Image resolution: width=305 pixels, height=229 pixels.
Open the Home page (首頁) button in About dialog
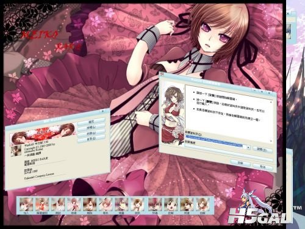[x=91, y=139]
